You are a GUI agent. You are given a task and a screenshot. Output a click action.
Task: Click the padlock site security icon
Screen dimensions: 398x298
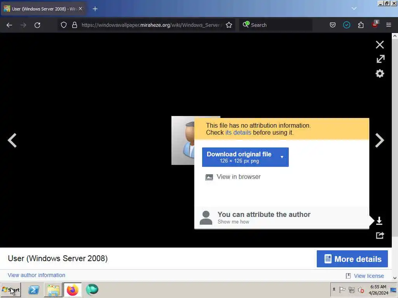click(74, 25)
